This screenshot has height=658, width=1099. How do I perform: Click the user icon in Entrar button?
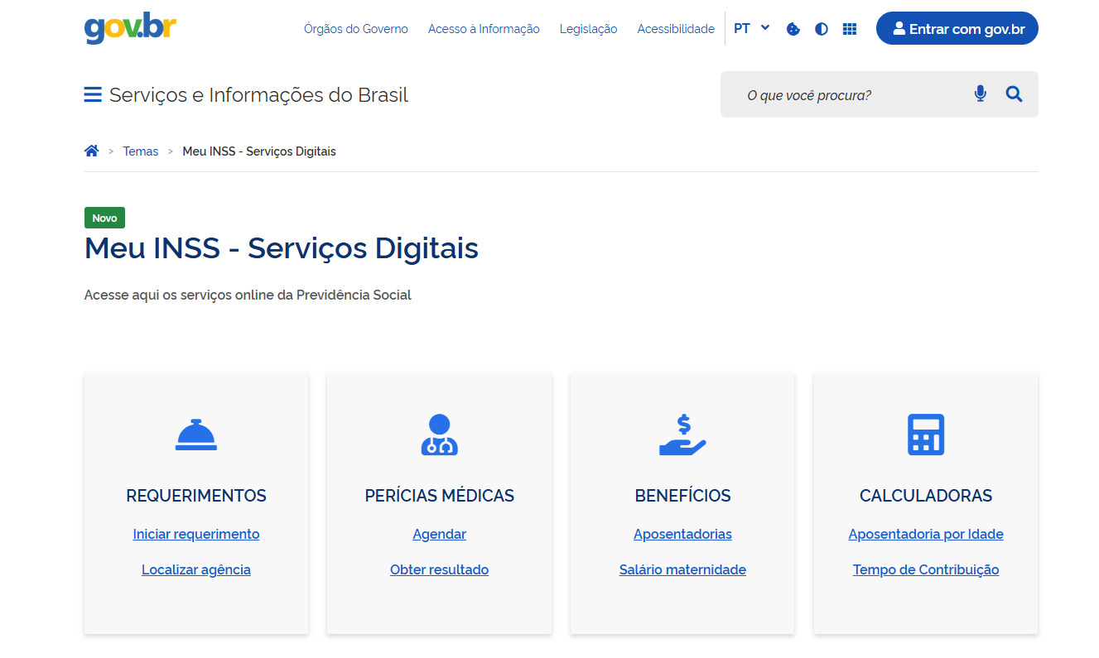(x=899, y=28)
